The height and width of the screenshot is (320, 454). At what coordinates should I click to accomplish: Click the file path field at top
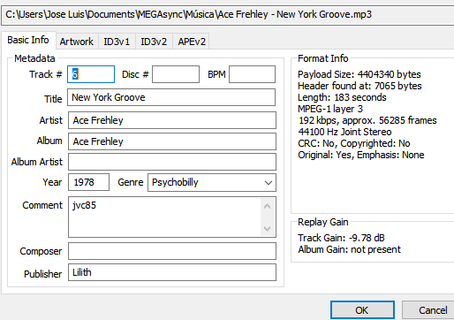click(228, 14)
